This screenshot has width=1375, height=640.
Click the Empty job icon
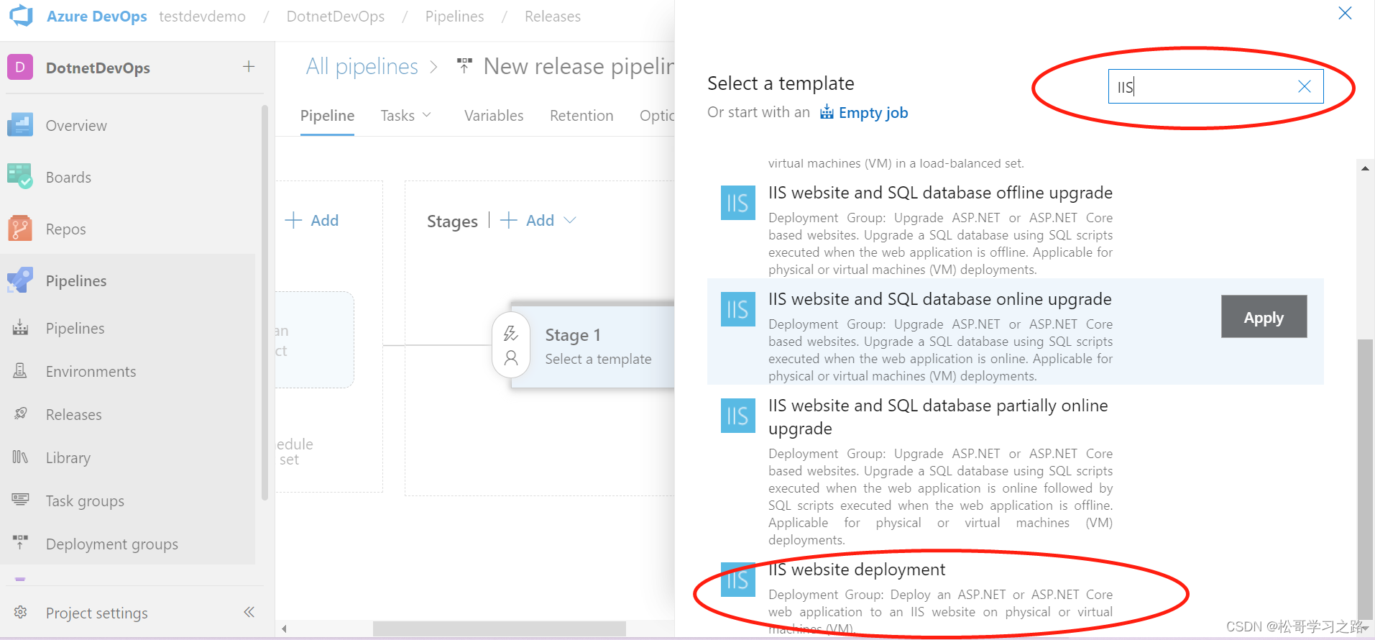[827, 111]
